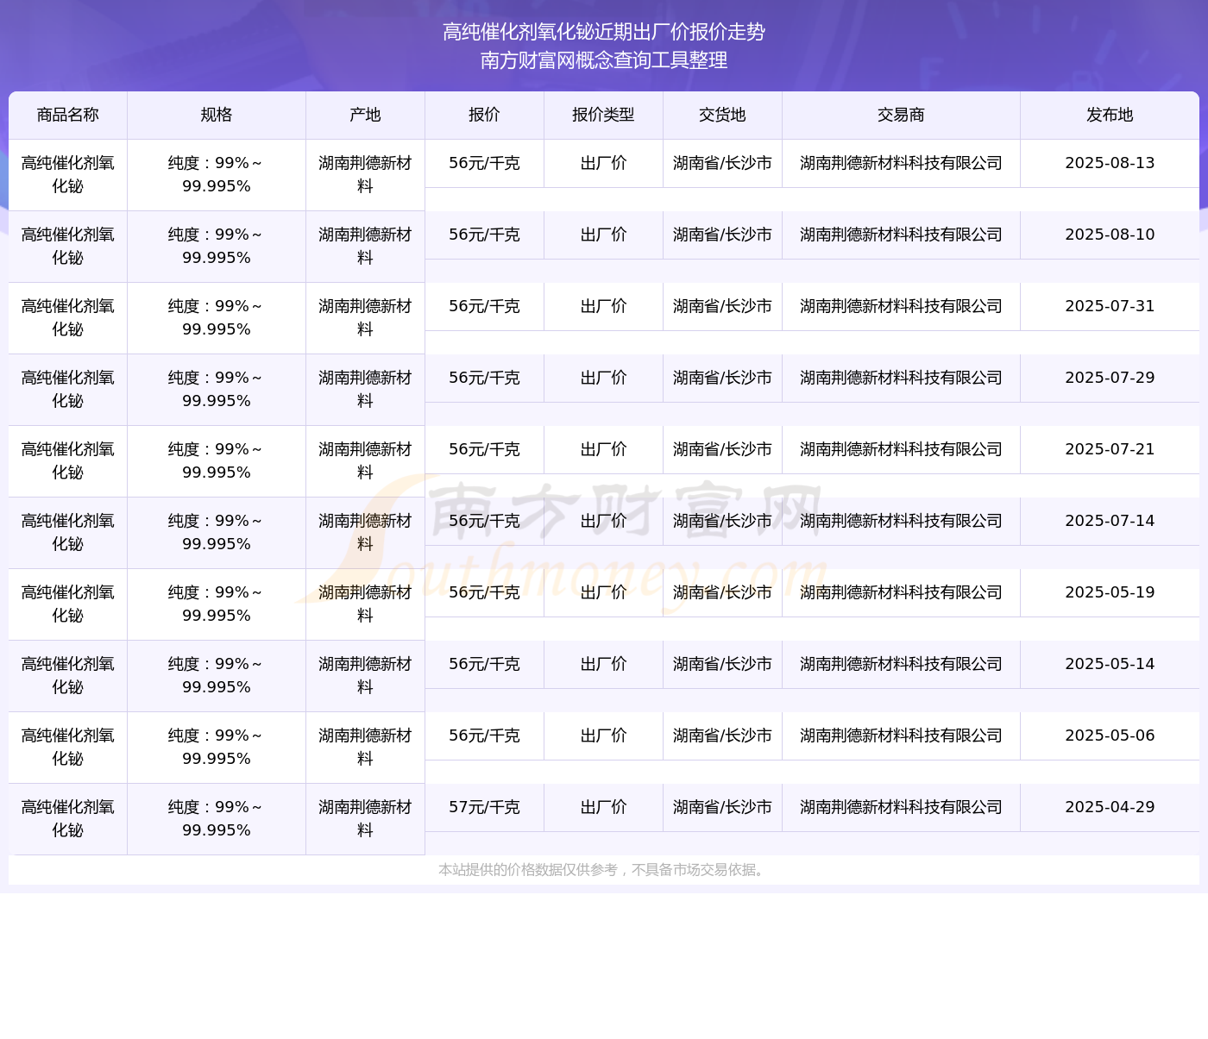Click the subtitle 南方财富网概念查询工具整理
This screenshot has height=1039, width=1208.
coord(604,60)
